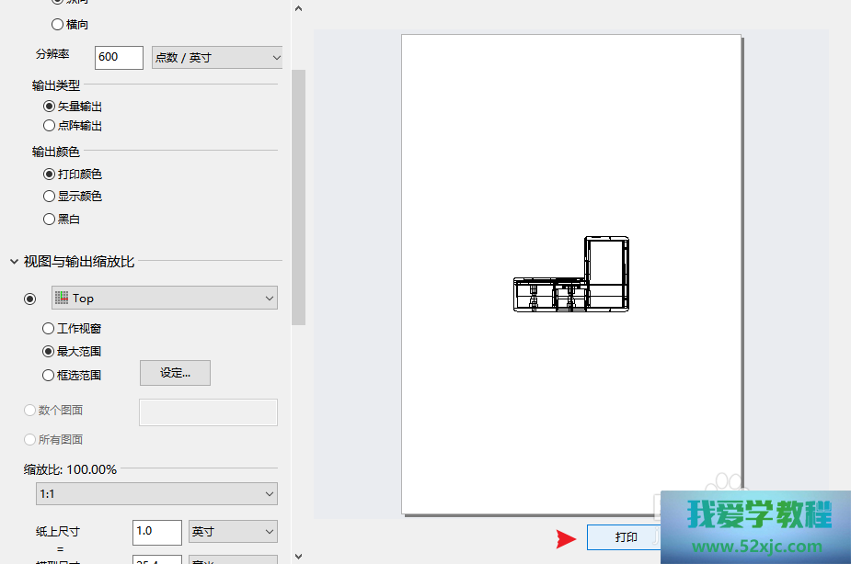
Task: Click the settings panel scroll-up arrow
Action: click(298, 7)
